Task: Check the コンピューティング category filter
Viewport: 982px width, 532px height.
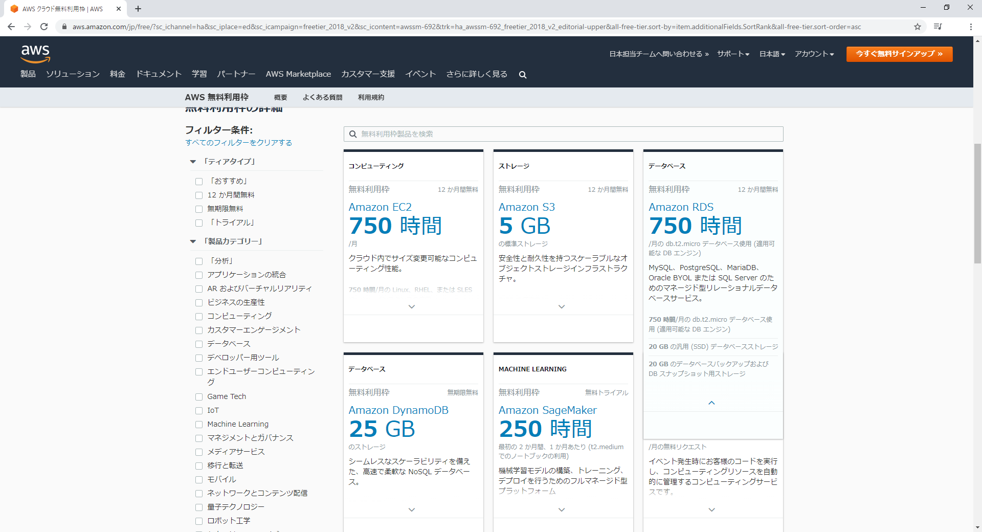Action: tap(199, 317)
